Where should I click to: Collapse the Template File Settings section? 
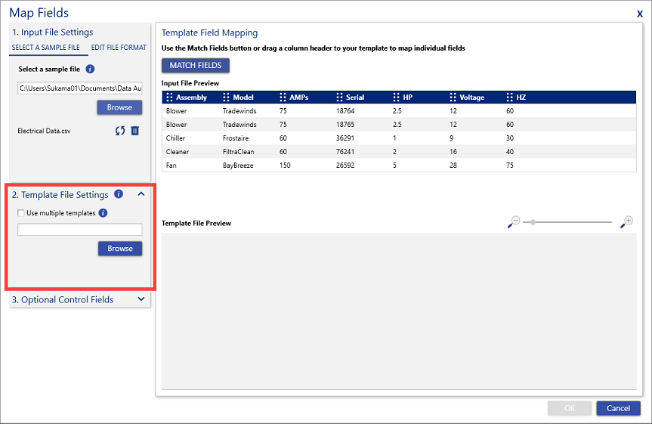point(141,194)
